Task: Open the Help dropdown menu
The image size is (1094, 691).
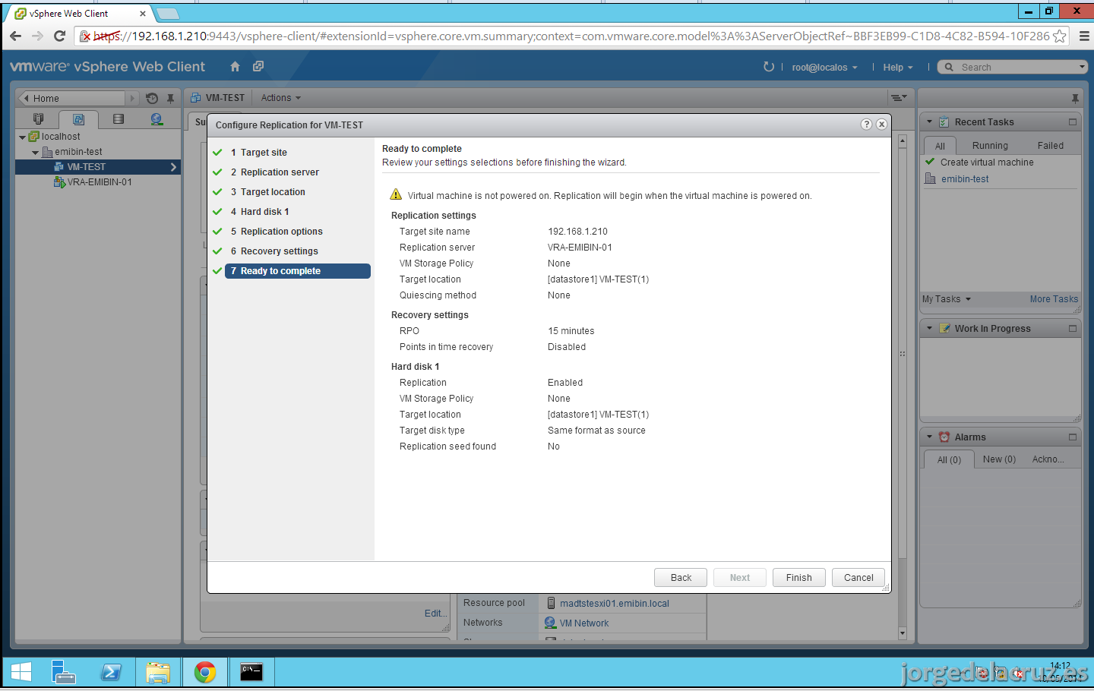Action: coord(898,68)
